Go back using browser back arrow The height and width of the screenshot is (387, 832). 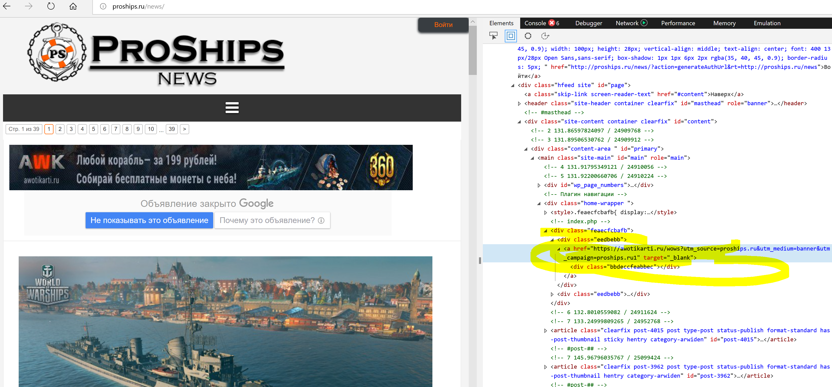[x=7, y=6]
